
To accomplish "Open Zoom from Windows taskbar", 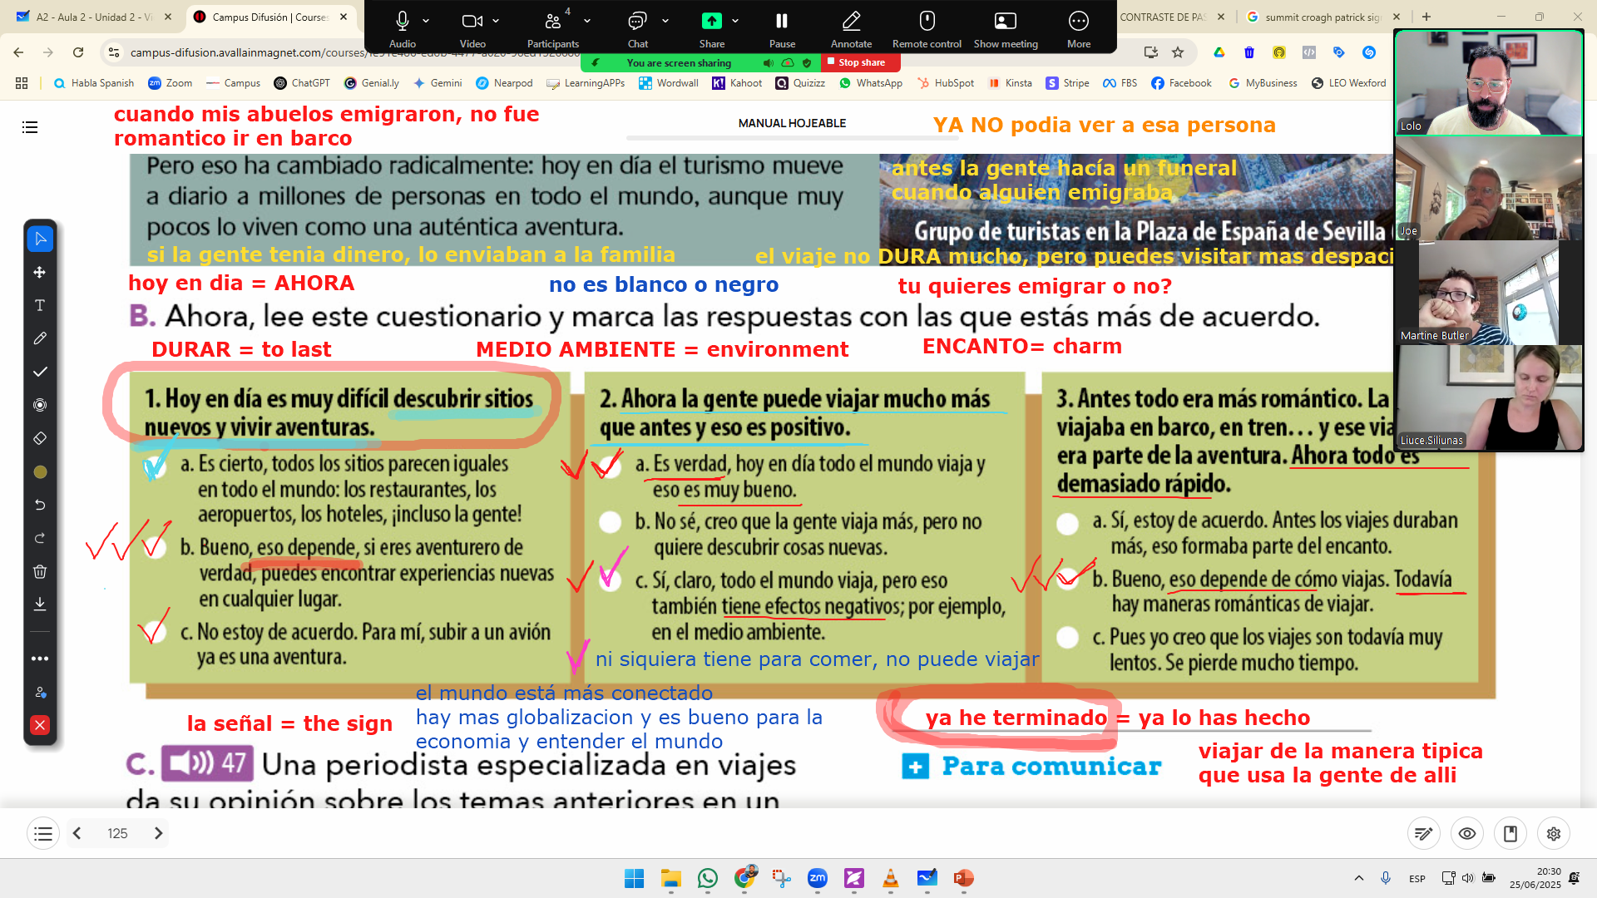I will pos(818,878).
